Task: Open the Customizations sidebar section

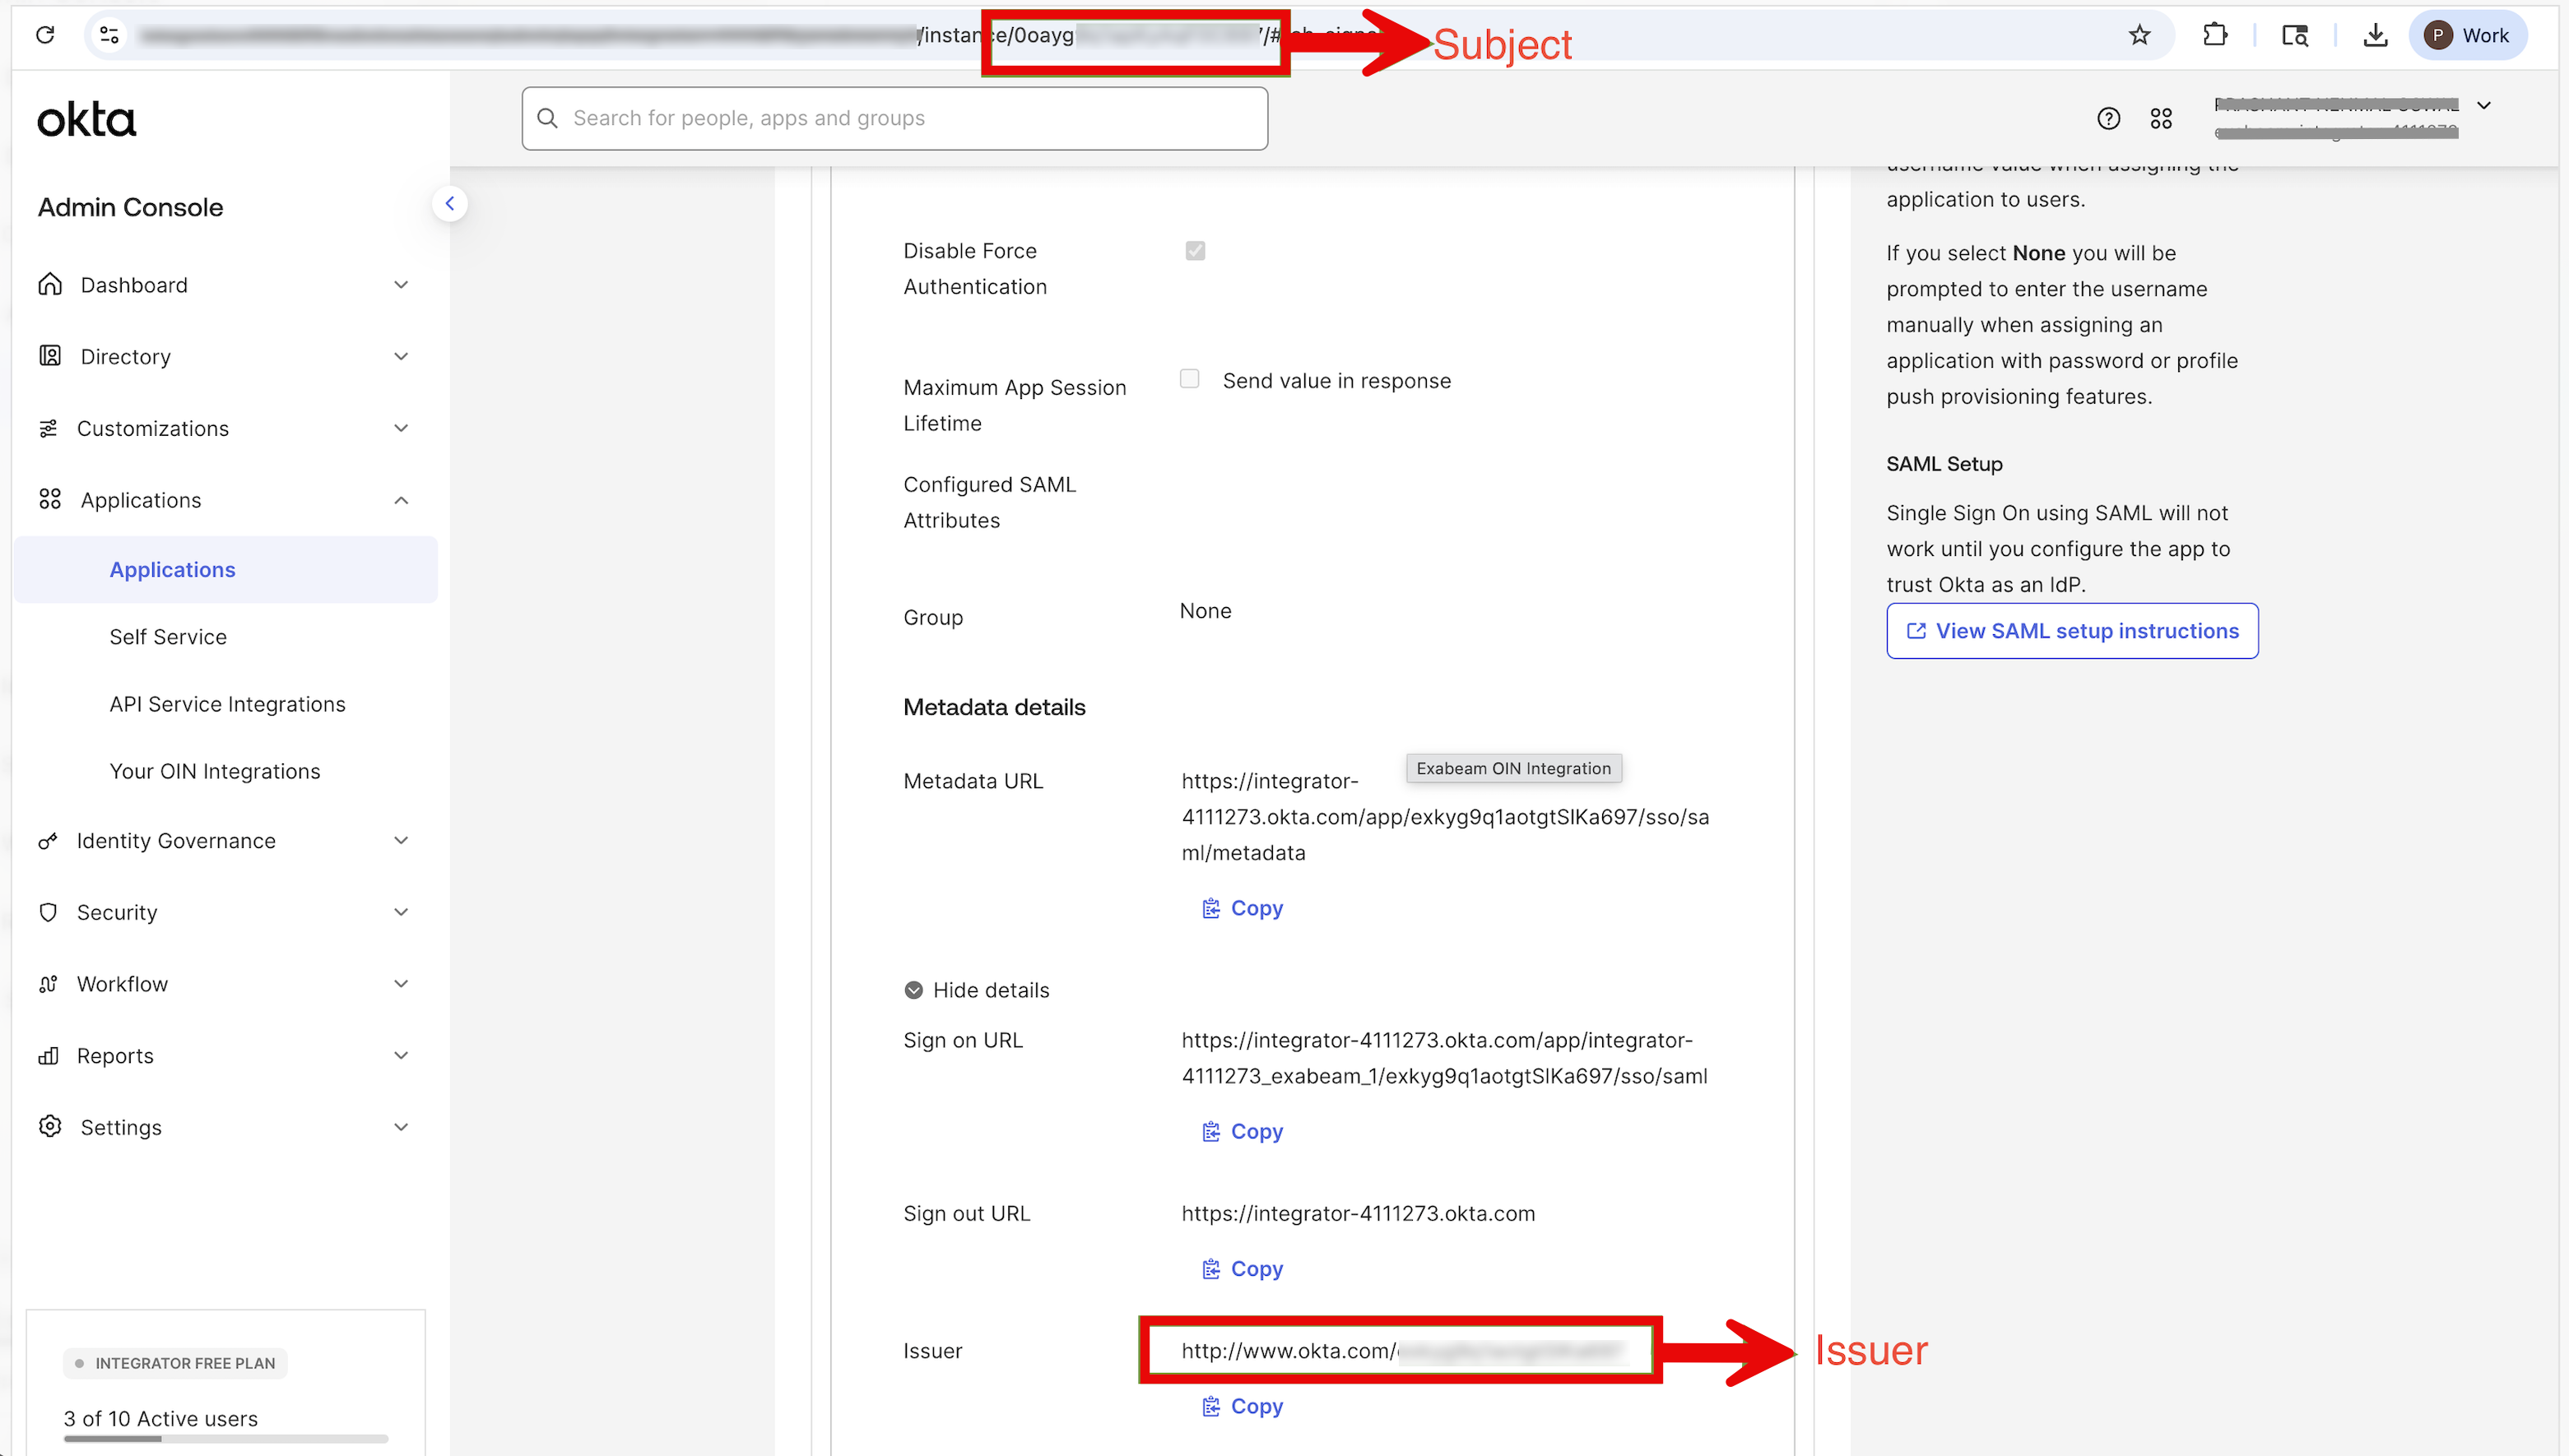Action: pyautogui.click(x=152, y=428)
